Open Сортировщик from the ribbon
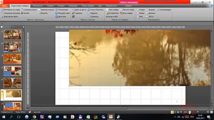This screenshot has height=120, width=214. 164,10
